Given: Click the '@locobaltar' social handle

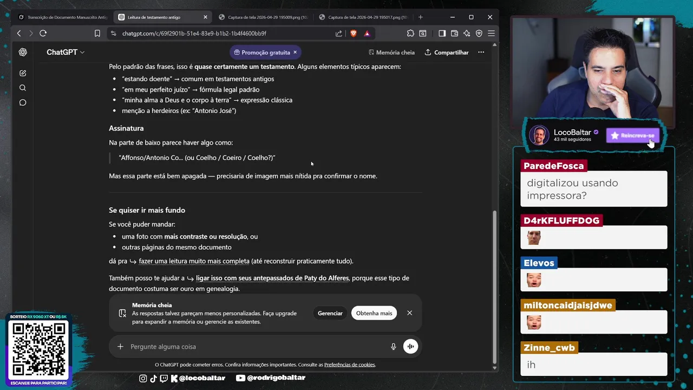Looking at the screenshot, I should click(202, 378).
